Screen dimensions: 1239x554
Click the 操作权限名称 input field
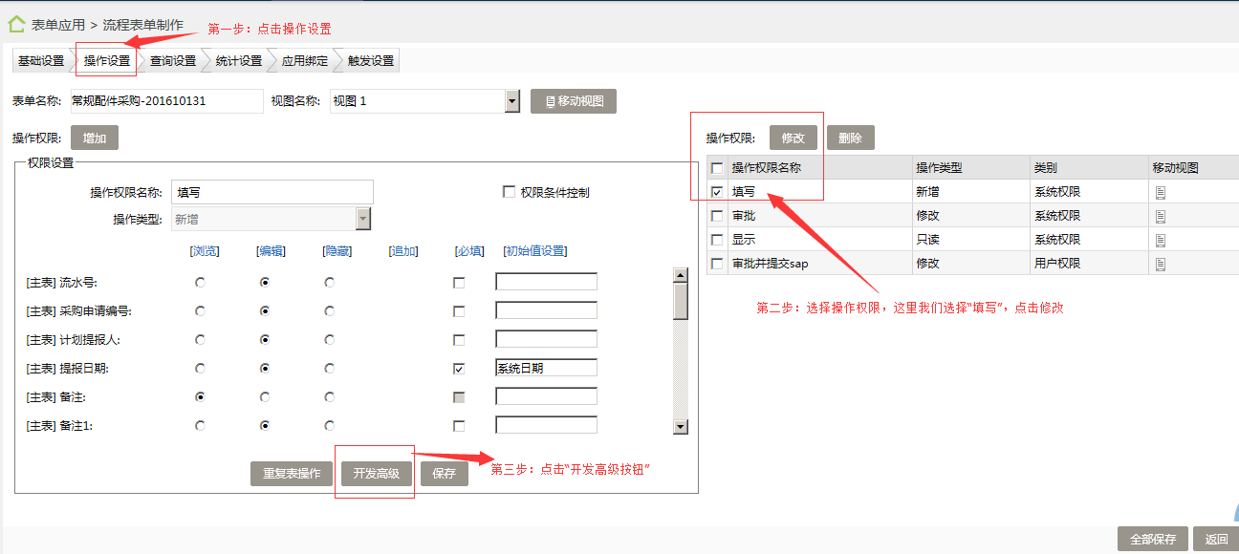coord(272,192)
